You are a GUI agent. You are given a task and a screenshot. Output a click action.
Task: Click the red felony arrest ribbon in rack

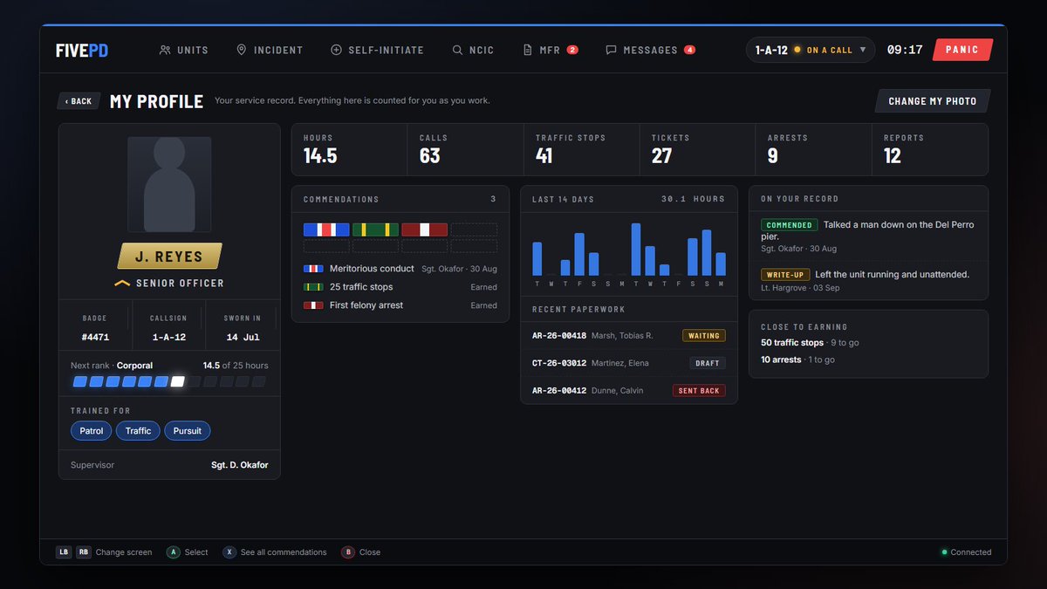[x=424, y=229]
